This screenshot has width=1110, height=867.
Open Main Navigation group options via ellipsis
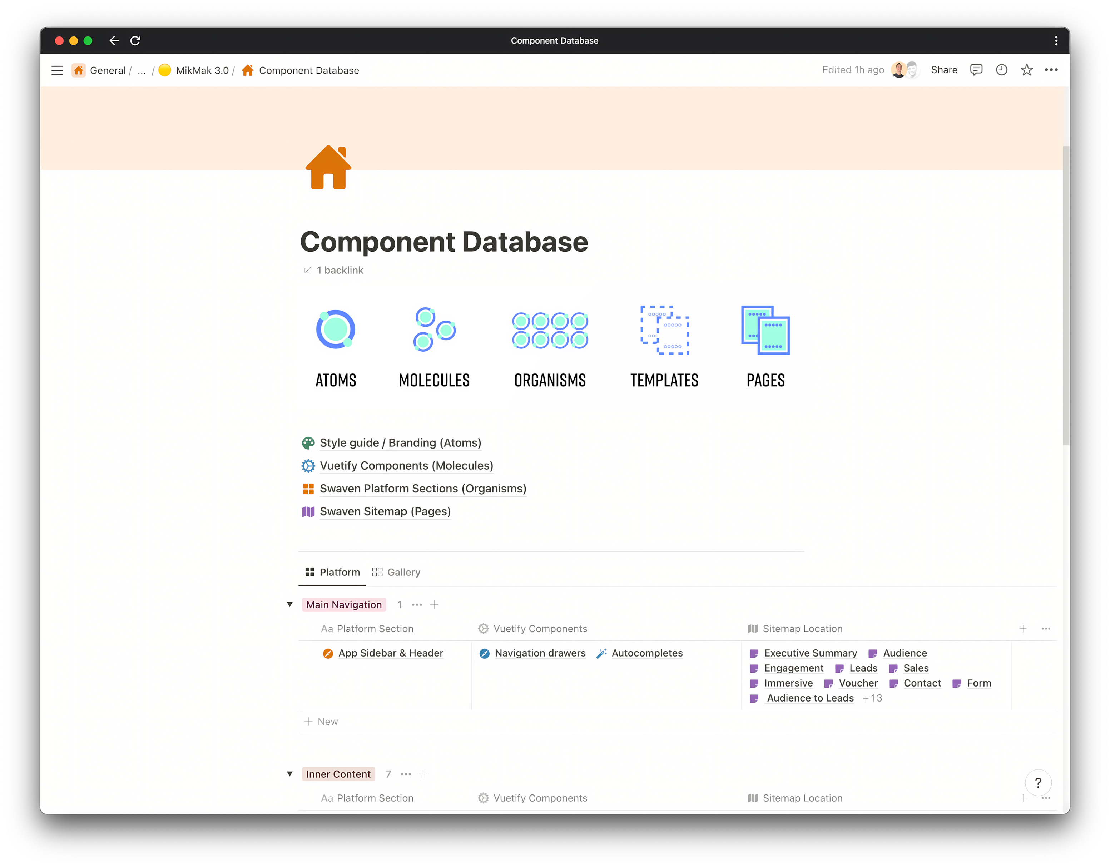click(x=417, y=604)
